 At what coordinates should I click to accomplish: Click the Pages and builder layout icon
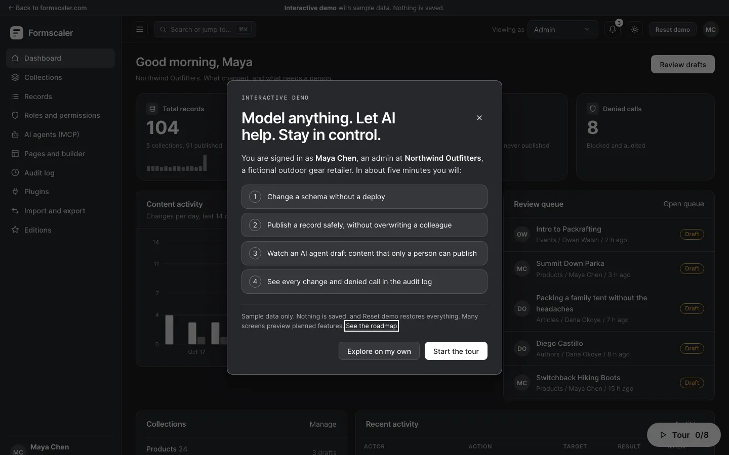click(15, 154)
